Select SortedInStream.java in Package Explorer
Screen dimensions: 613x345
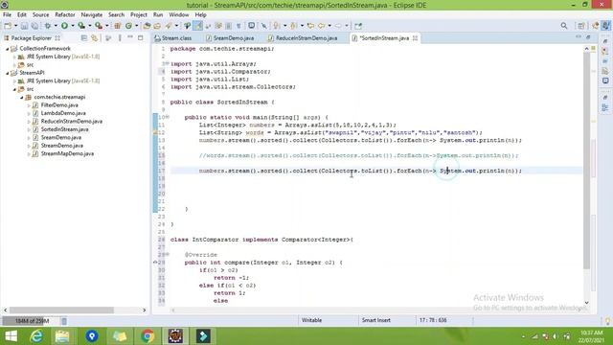64,129
